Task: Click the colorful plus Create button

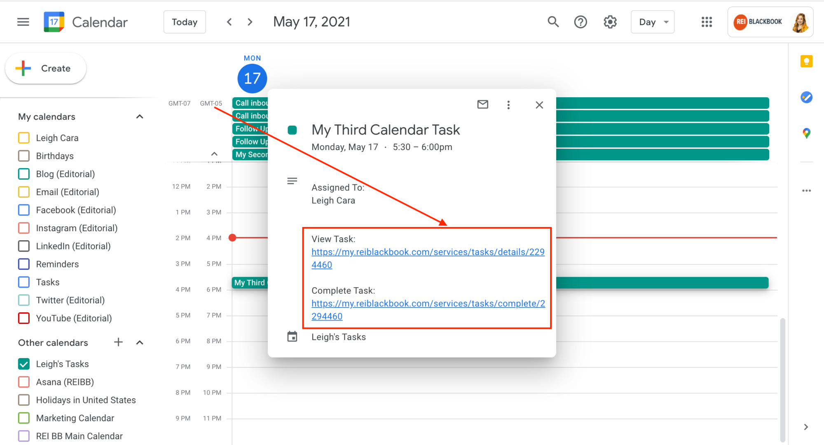Action: 46,68
